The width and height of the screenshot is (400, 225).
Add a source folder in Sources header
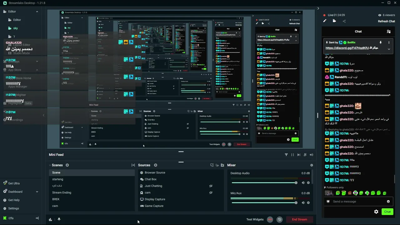pos(222,165)
